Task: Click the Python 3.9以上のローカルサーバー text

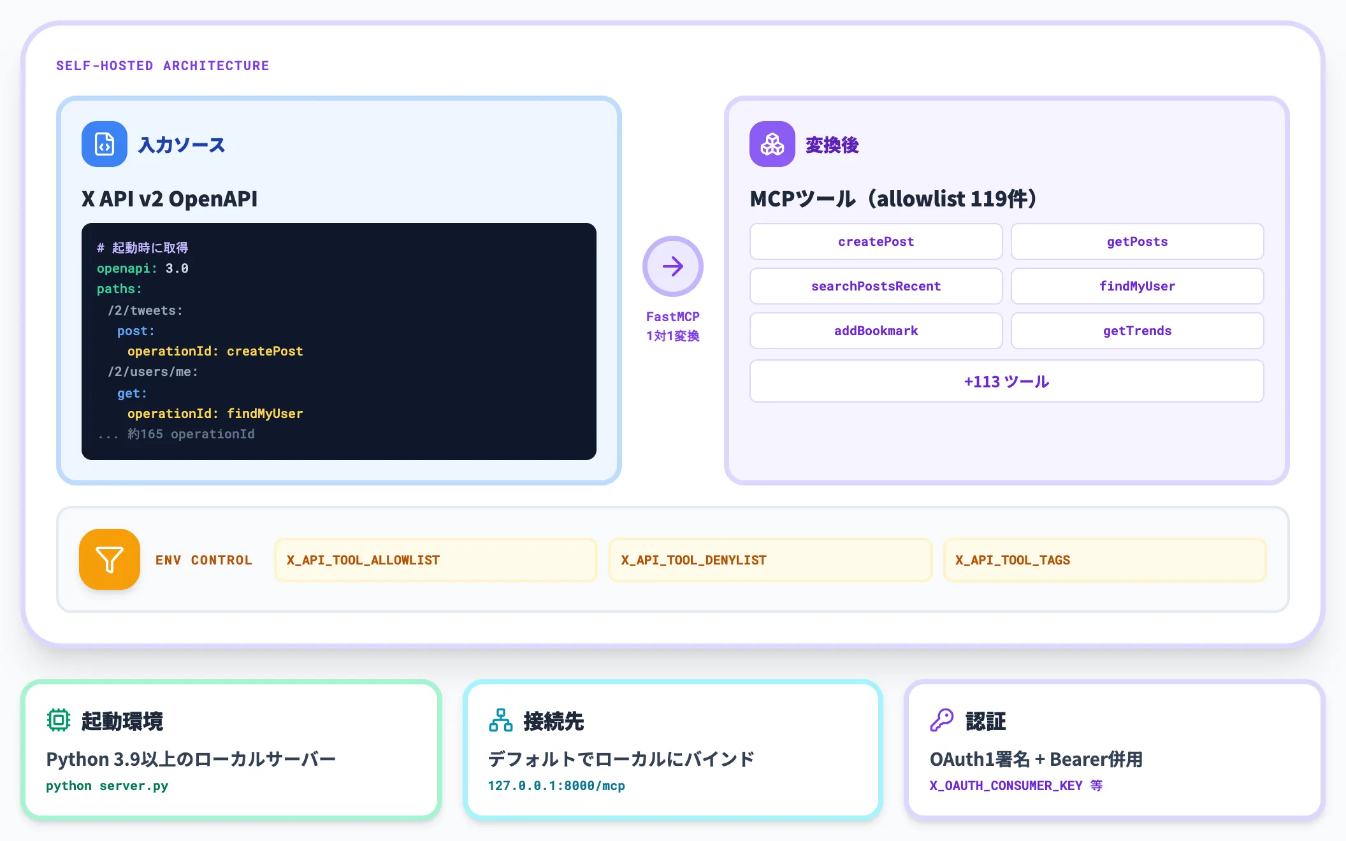Action: [x=191, y=759]
